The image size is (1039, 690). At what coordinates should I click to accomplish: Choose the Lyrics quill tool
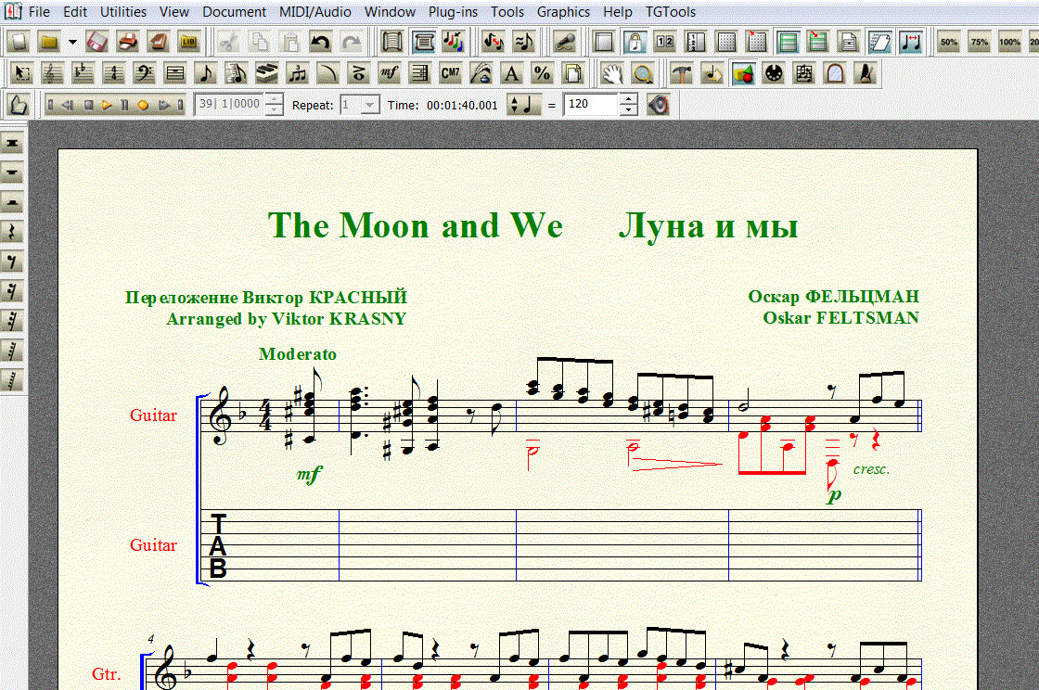click(x=481, y=73)
